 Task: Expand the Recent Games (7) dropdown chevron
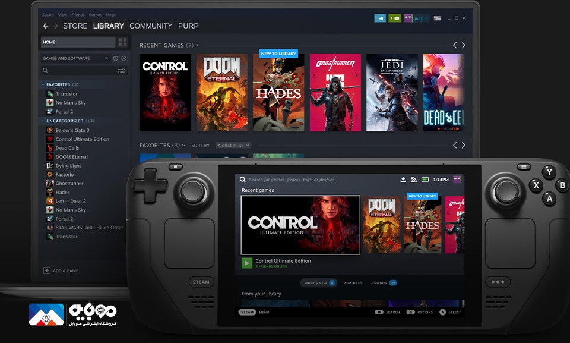coord(197,45)
